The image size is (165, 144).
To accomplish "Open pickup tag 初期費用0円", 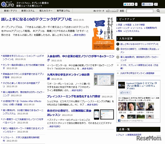I will [x=151, y=28].
